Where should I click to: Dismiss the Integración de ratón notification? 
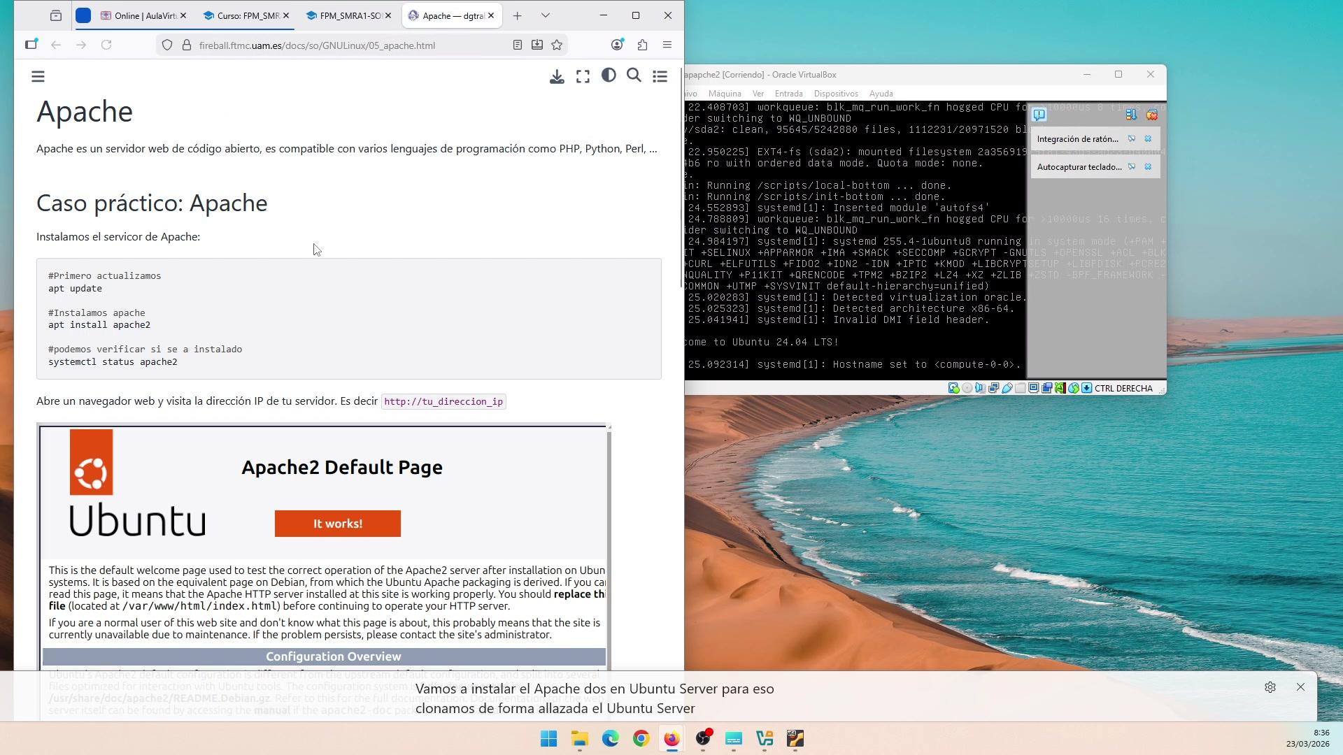[1148, 138]
